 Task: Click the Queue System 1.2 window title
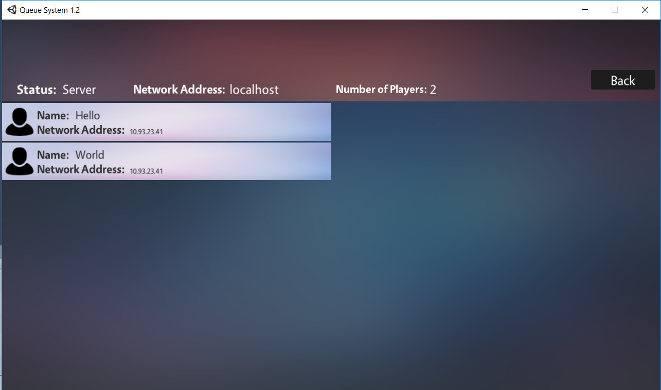50,10
